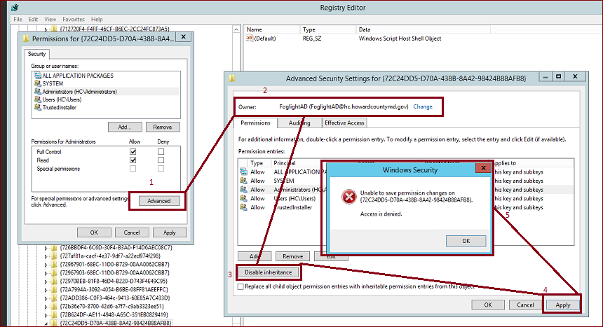Click the ALL APPLICATION PACKAGES group icon in Permissions
Screen dimensions: 603x327
pos(37,76)
